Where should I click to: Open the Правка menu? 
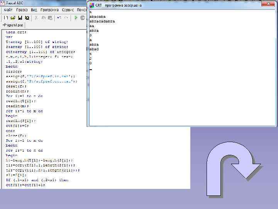tap(22, 10)
